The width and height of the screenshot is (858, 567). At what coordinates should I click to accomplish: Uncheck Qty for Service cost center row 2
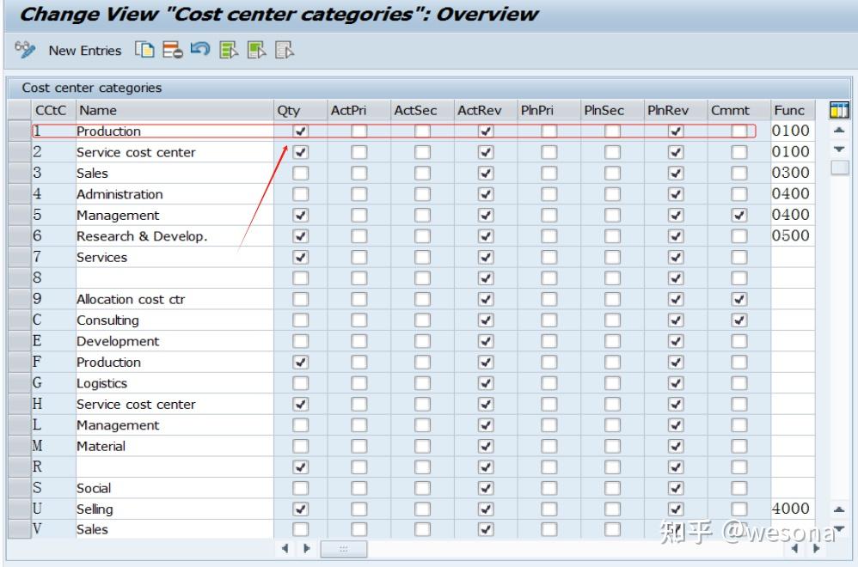[x=300, y=152]
